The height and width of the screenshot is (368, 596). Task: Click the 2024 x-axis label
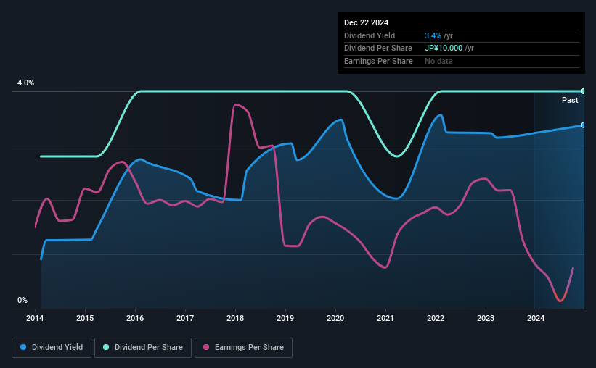click(536, 318)
